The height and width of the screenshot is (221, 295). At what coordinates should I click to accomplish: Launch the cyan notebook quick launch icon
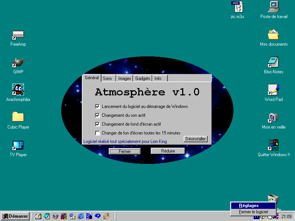click(47, 216)
